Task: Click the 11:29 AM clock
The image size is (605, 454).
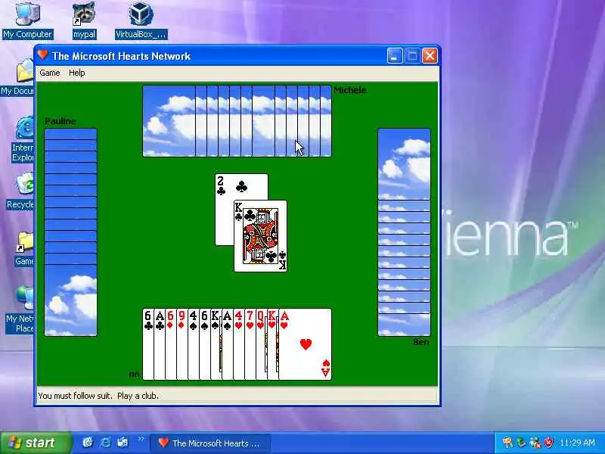Action: (577, 443)
